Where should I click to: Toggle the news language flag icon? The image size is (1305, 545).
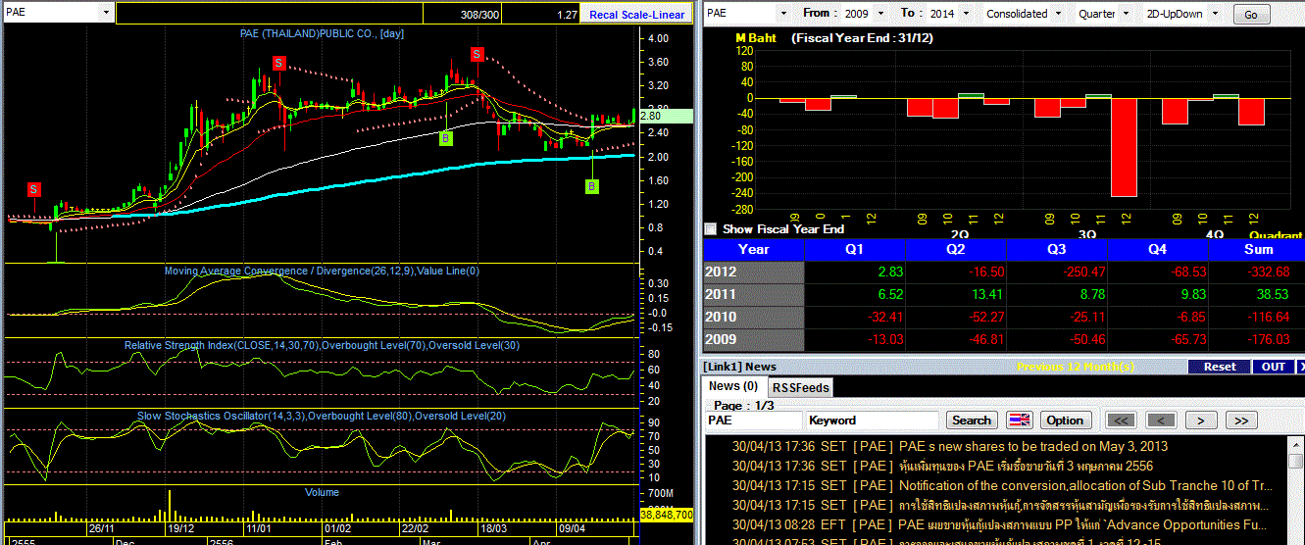click(x=1020, y=420)
